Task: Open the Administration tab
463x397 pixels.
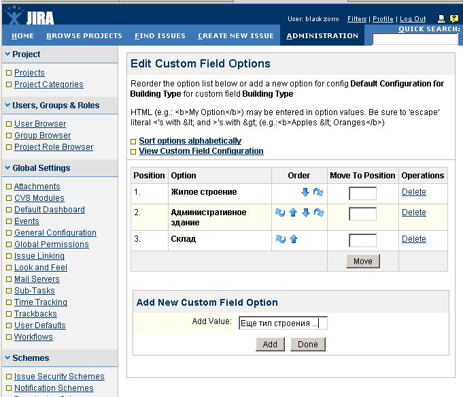Action: pos(322,36)
